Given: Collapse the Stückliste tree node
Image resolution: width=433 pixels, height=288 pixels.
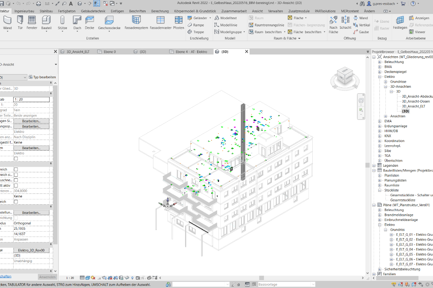Looking at the screenshot, I should (379, 190).
